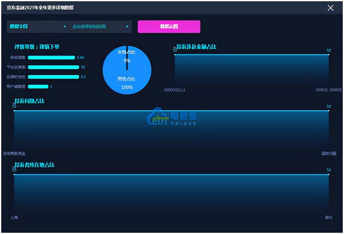Click the '退款问题' axis label
The height and width of the screenshot is (234, 344).
(329, 153)
